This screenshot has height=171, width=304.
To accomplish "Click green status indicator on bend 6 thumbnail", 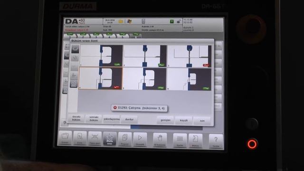I will [206, 88].
